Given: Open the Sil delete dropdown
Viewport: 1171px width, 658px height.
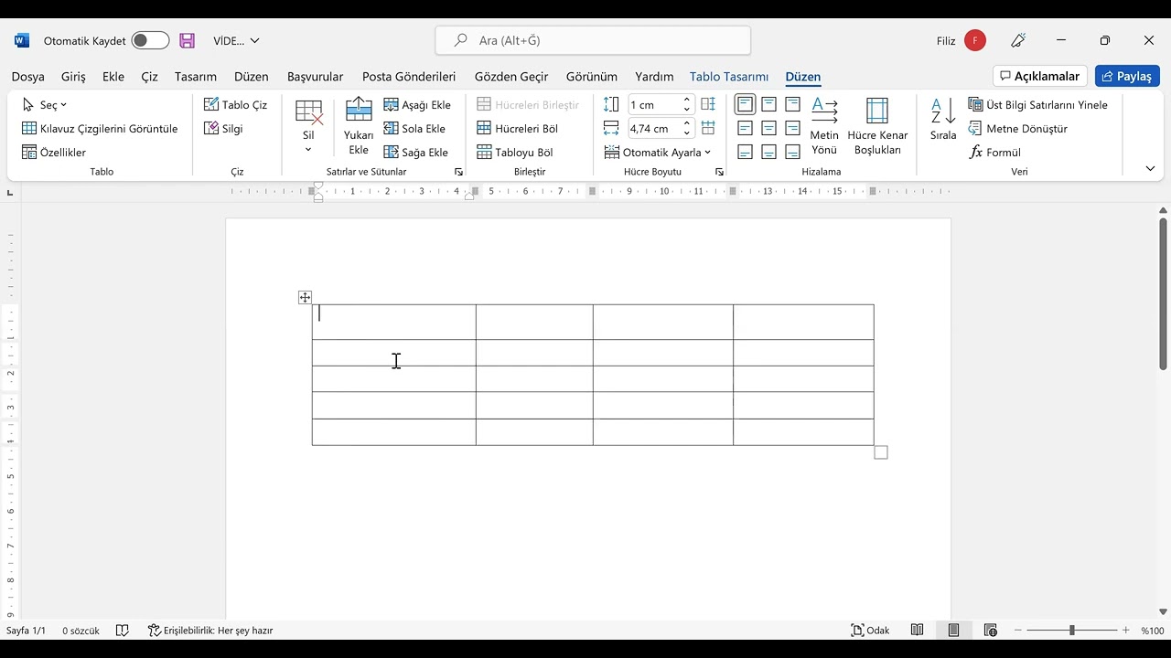Looking at the screenshot, I should click(x=308, y=127).
